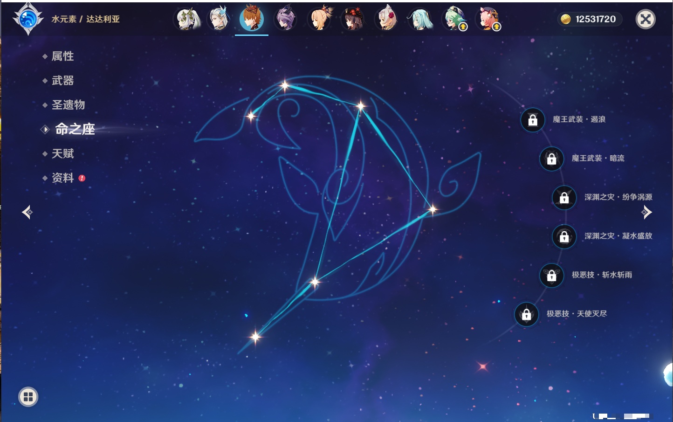Open the Hydro element icon at top left
Image resolution: width=673 pixels, height=422 pixels.
pos(28,19)
